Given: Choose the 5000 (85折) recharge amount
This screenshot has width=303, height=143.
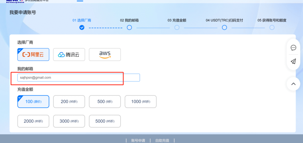Looking at the screenshot, I should (105, 121).
